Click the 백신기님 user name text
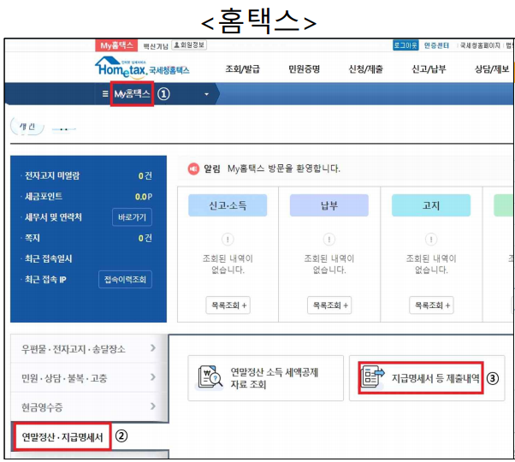515x462 pixels. coord(156,46)
